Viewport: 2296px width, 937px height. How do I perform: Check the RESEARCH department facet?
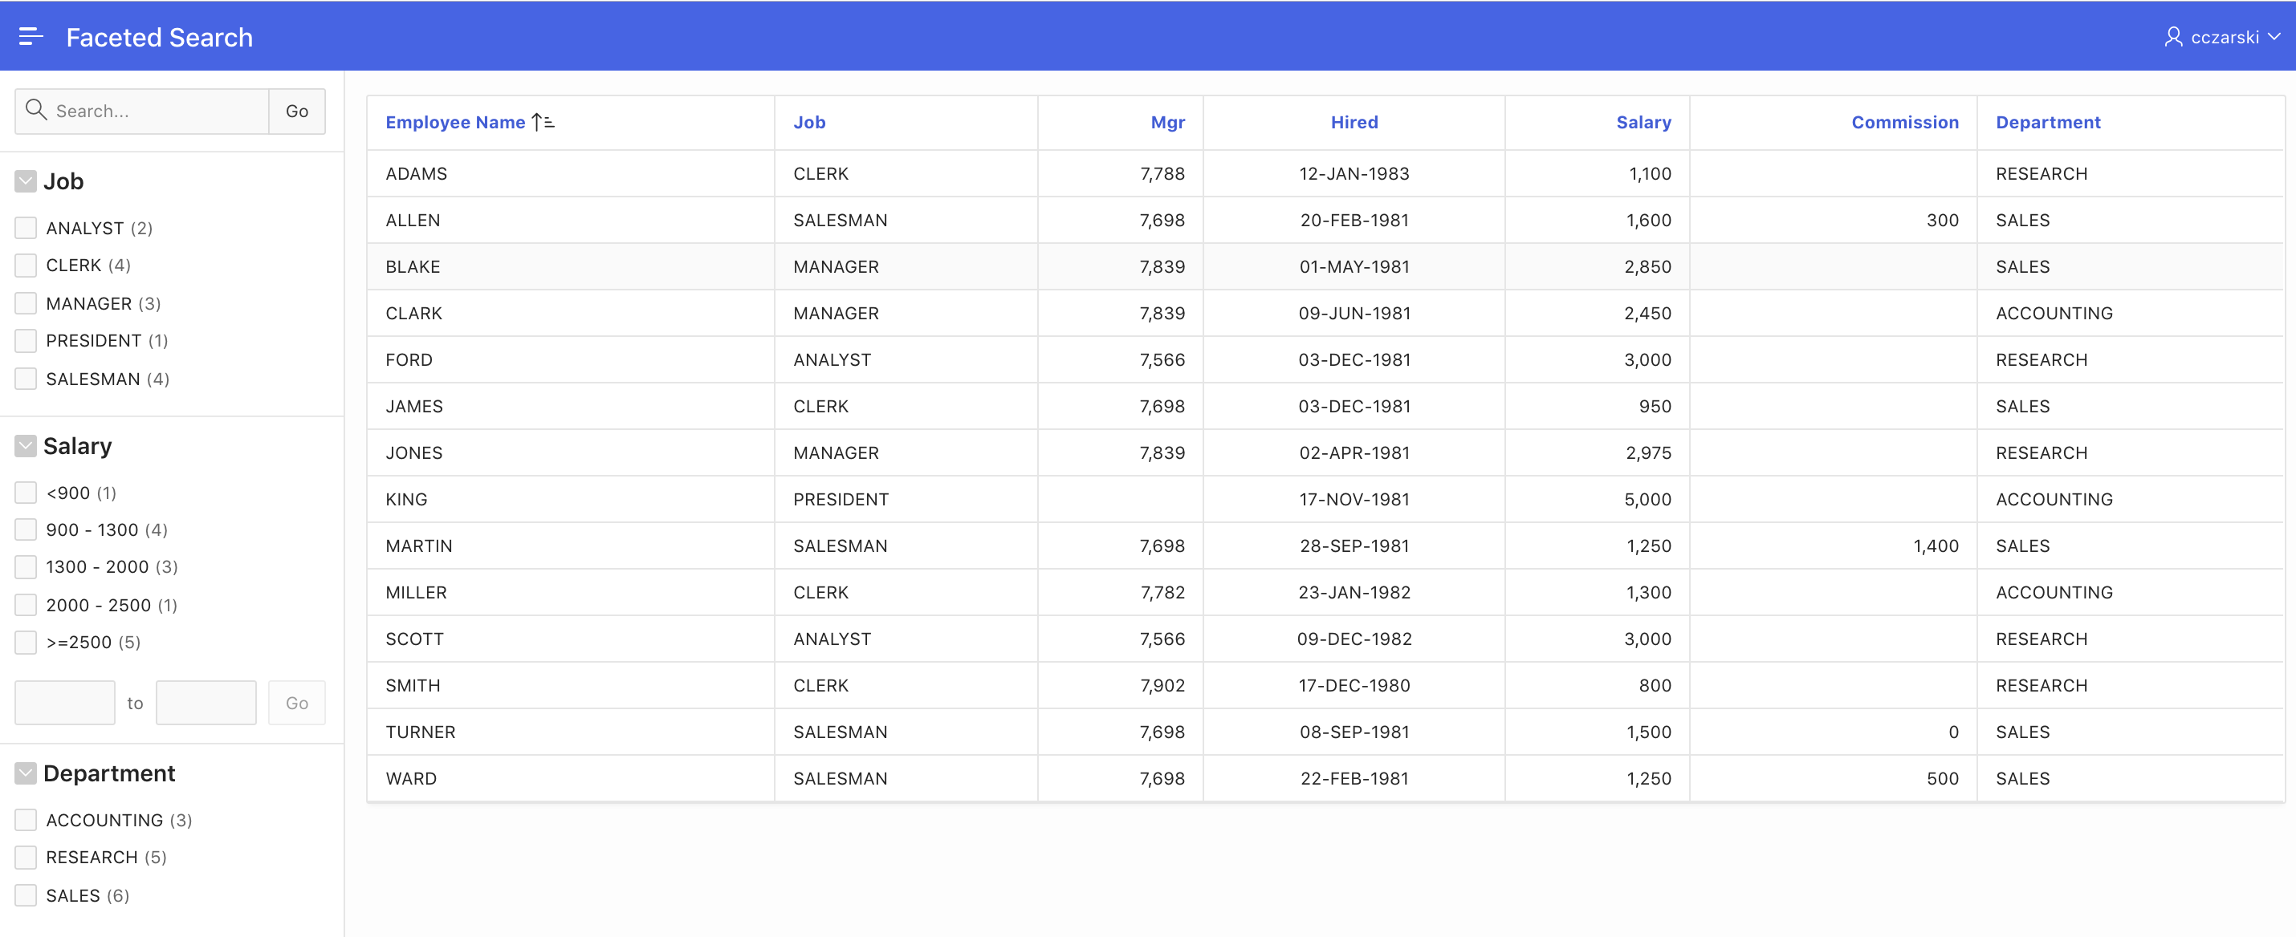click(25, 857)
